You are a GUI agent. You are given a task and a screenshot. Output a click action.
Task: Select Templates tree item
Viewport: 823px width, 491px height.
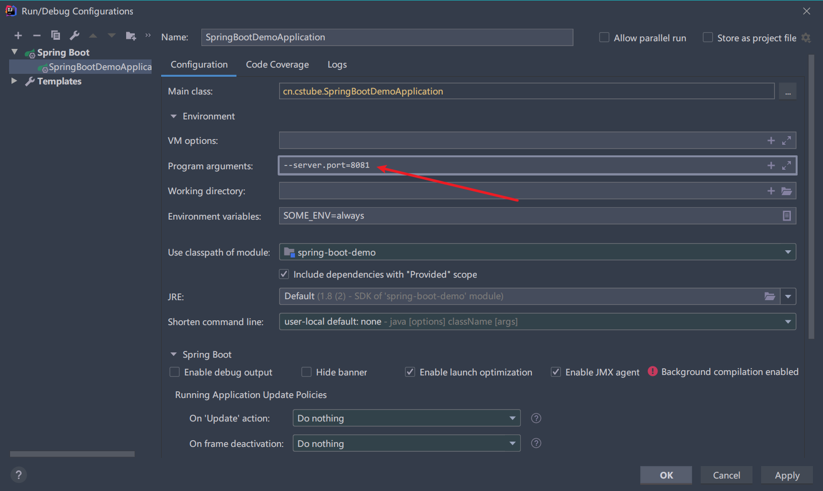tap(59, 81)
